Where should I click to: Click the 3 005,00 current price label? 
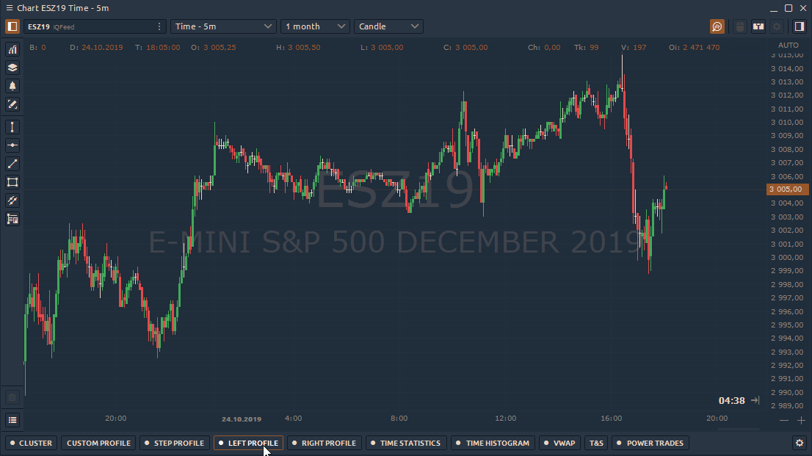pos(787,189)
